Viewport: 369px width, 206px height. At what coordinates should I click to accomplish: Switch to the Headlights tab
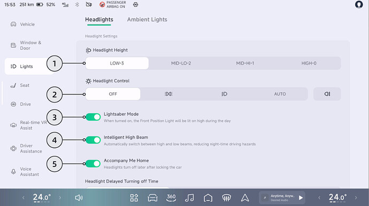coord(99,20)
